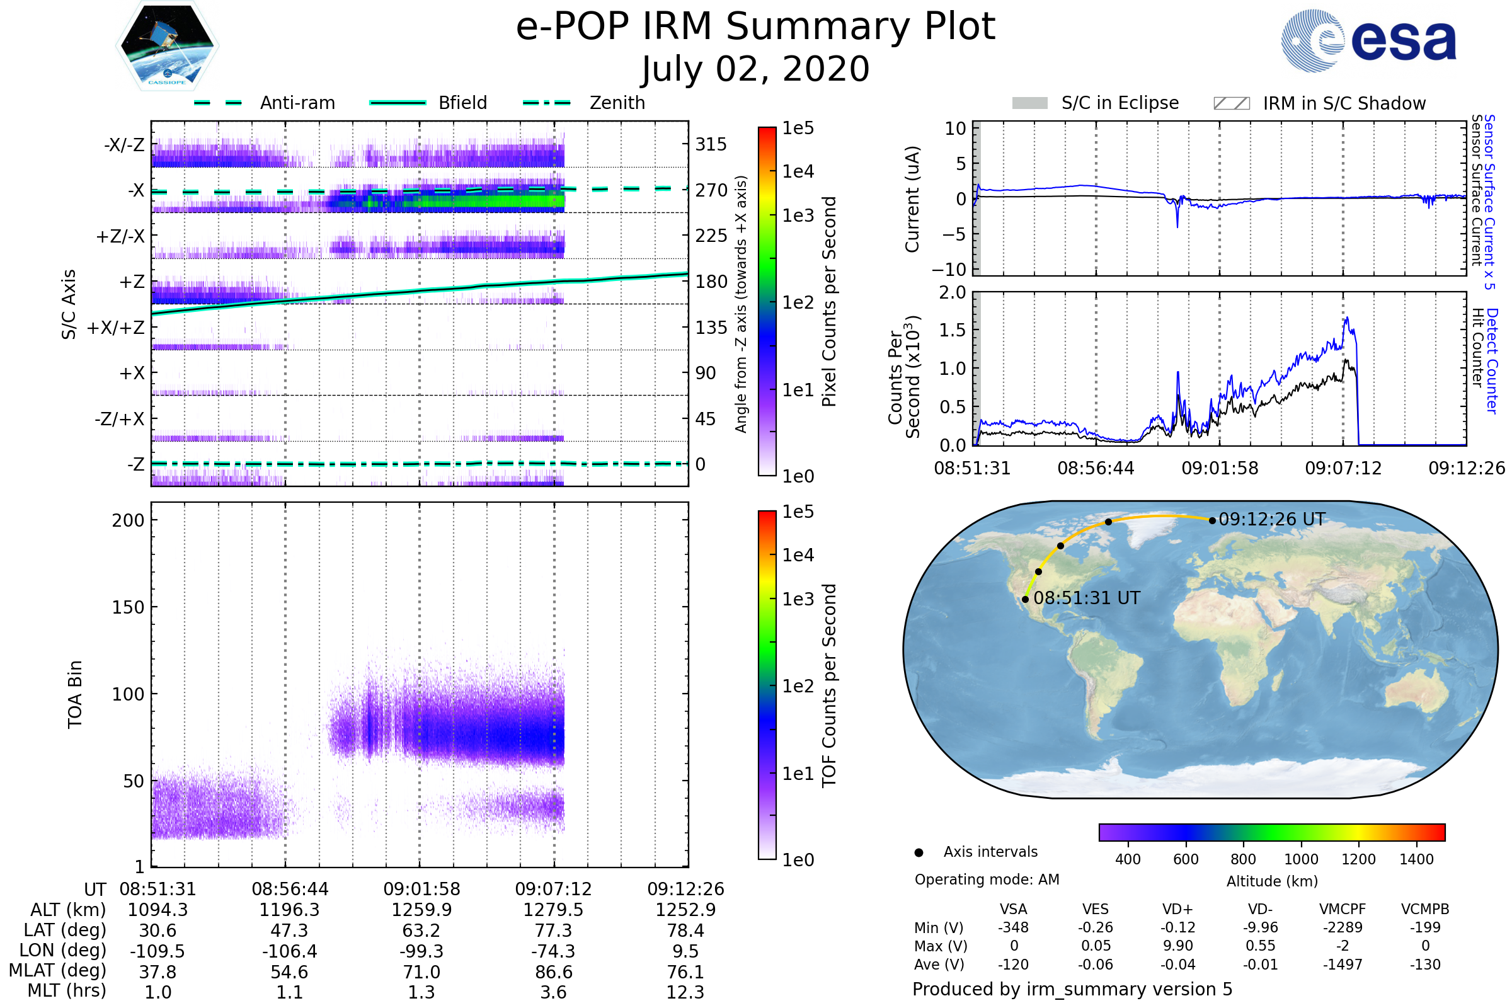Click the Bfield solid line legend marker
Screen dimensions: 1512x1008
(x=398, y=103)
